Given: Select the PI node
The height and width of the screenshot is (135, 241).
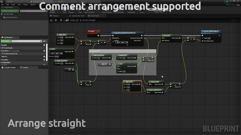Looking at the screenshot, I should tap(69, 70).
